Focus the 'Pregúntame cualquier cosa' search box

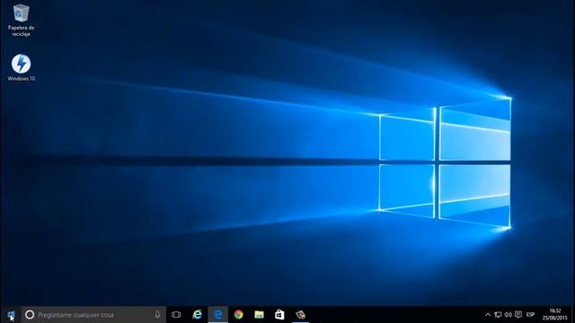tap(93, 315)
